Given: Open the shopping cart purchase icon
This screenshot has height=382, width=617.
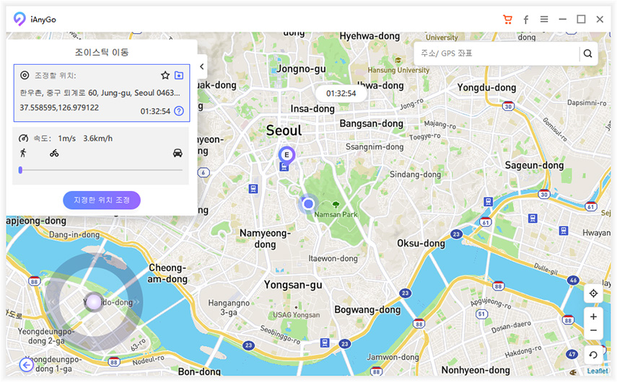Looking at the screenshot, I should (x=507, y=19).
